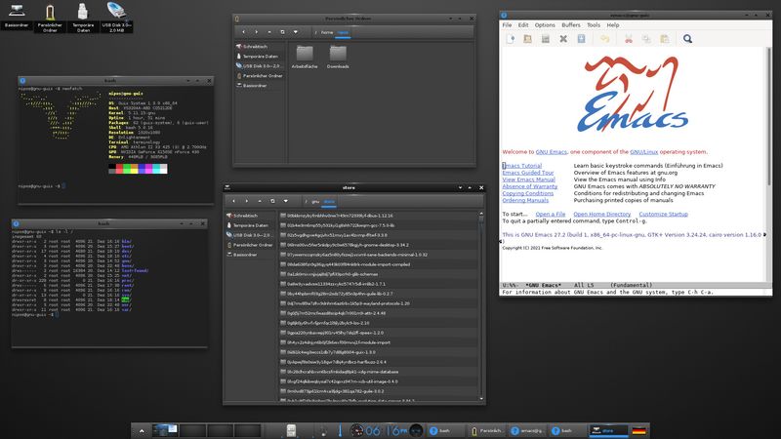Image resolution: width=781 pixels, height=439 pixels.
Task: Open Emacs File menu
Action: pos(507,25)
